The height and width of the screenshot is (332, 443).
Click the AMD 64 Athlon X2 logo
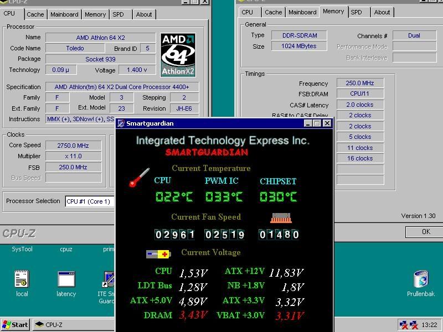point(178,55)
